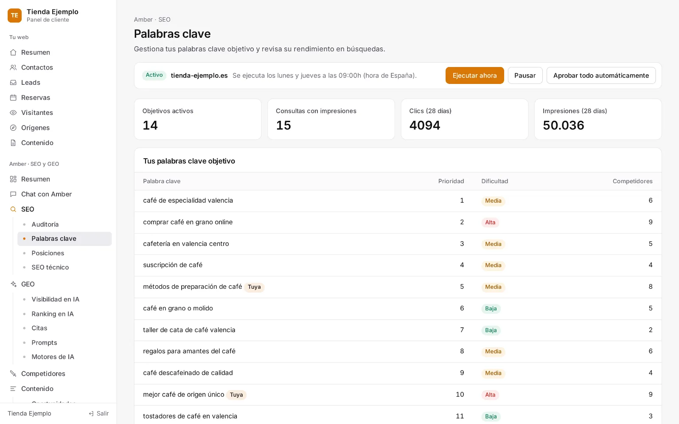Image resolution: width=679 pixels, height=424 pixels.
Task: Click the Reservas calendar icon
Action: [x=13, y=98]
